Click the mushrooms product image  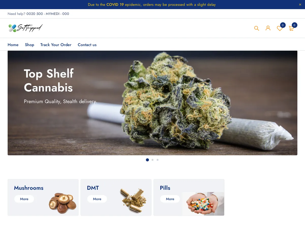tap(63, 203)
